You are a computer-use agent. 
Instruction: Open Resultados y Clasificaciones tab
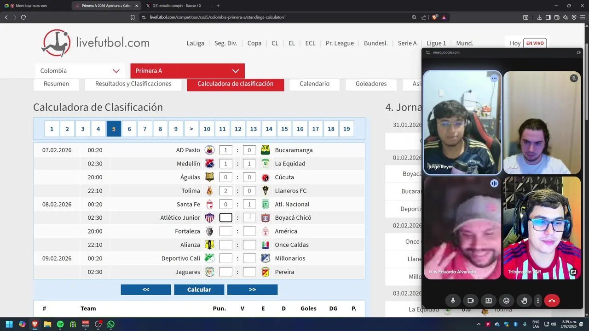(133, 84)
